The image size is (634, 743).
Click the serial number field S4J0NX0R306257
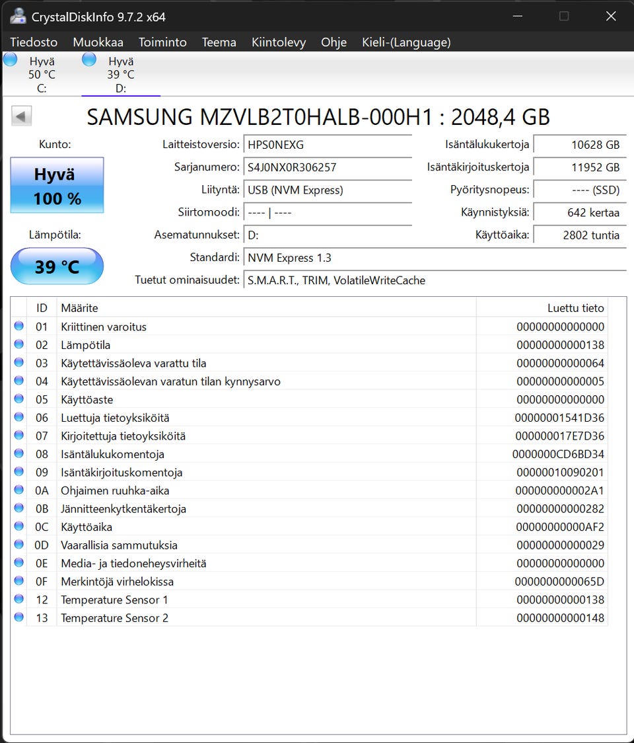[x=328, y=167]
